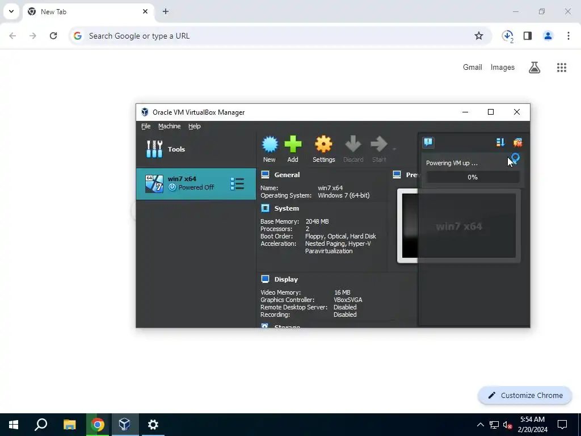Open the File menu in VirtualBox
581x436 pixels.
[x=146, y=126]
